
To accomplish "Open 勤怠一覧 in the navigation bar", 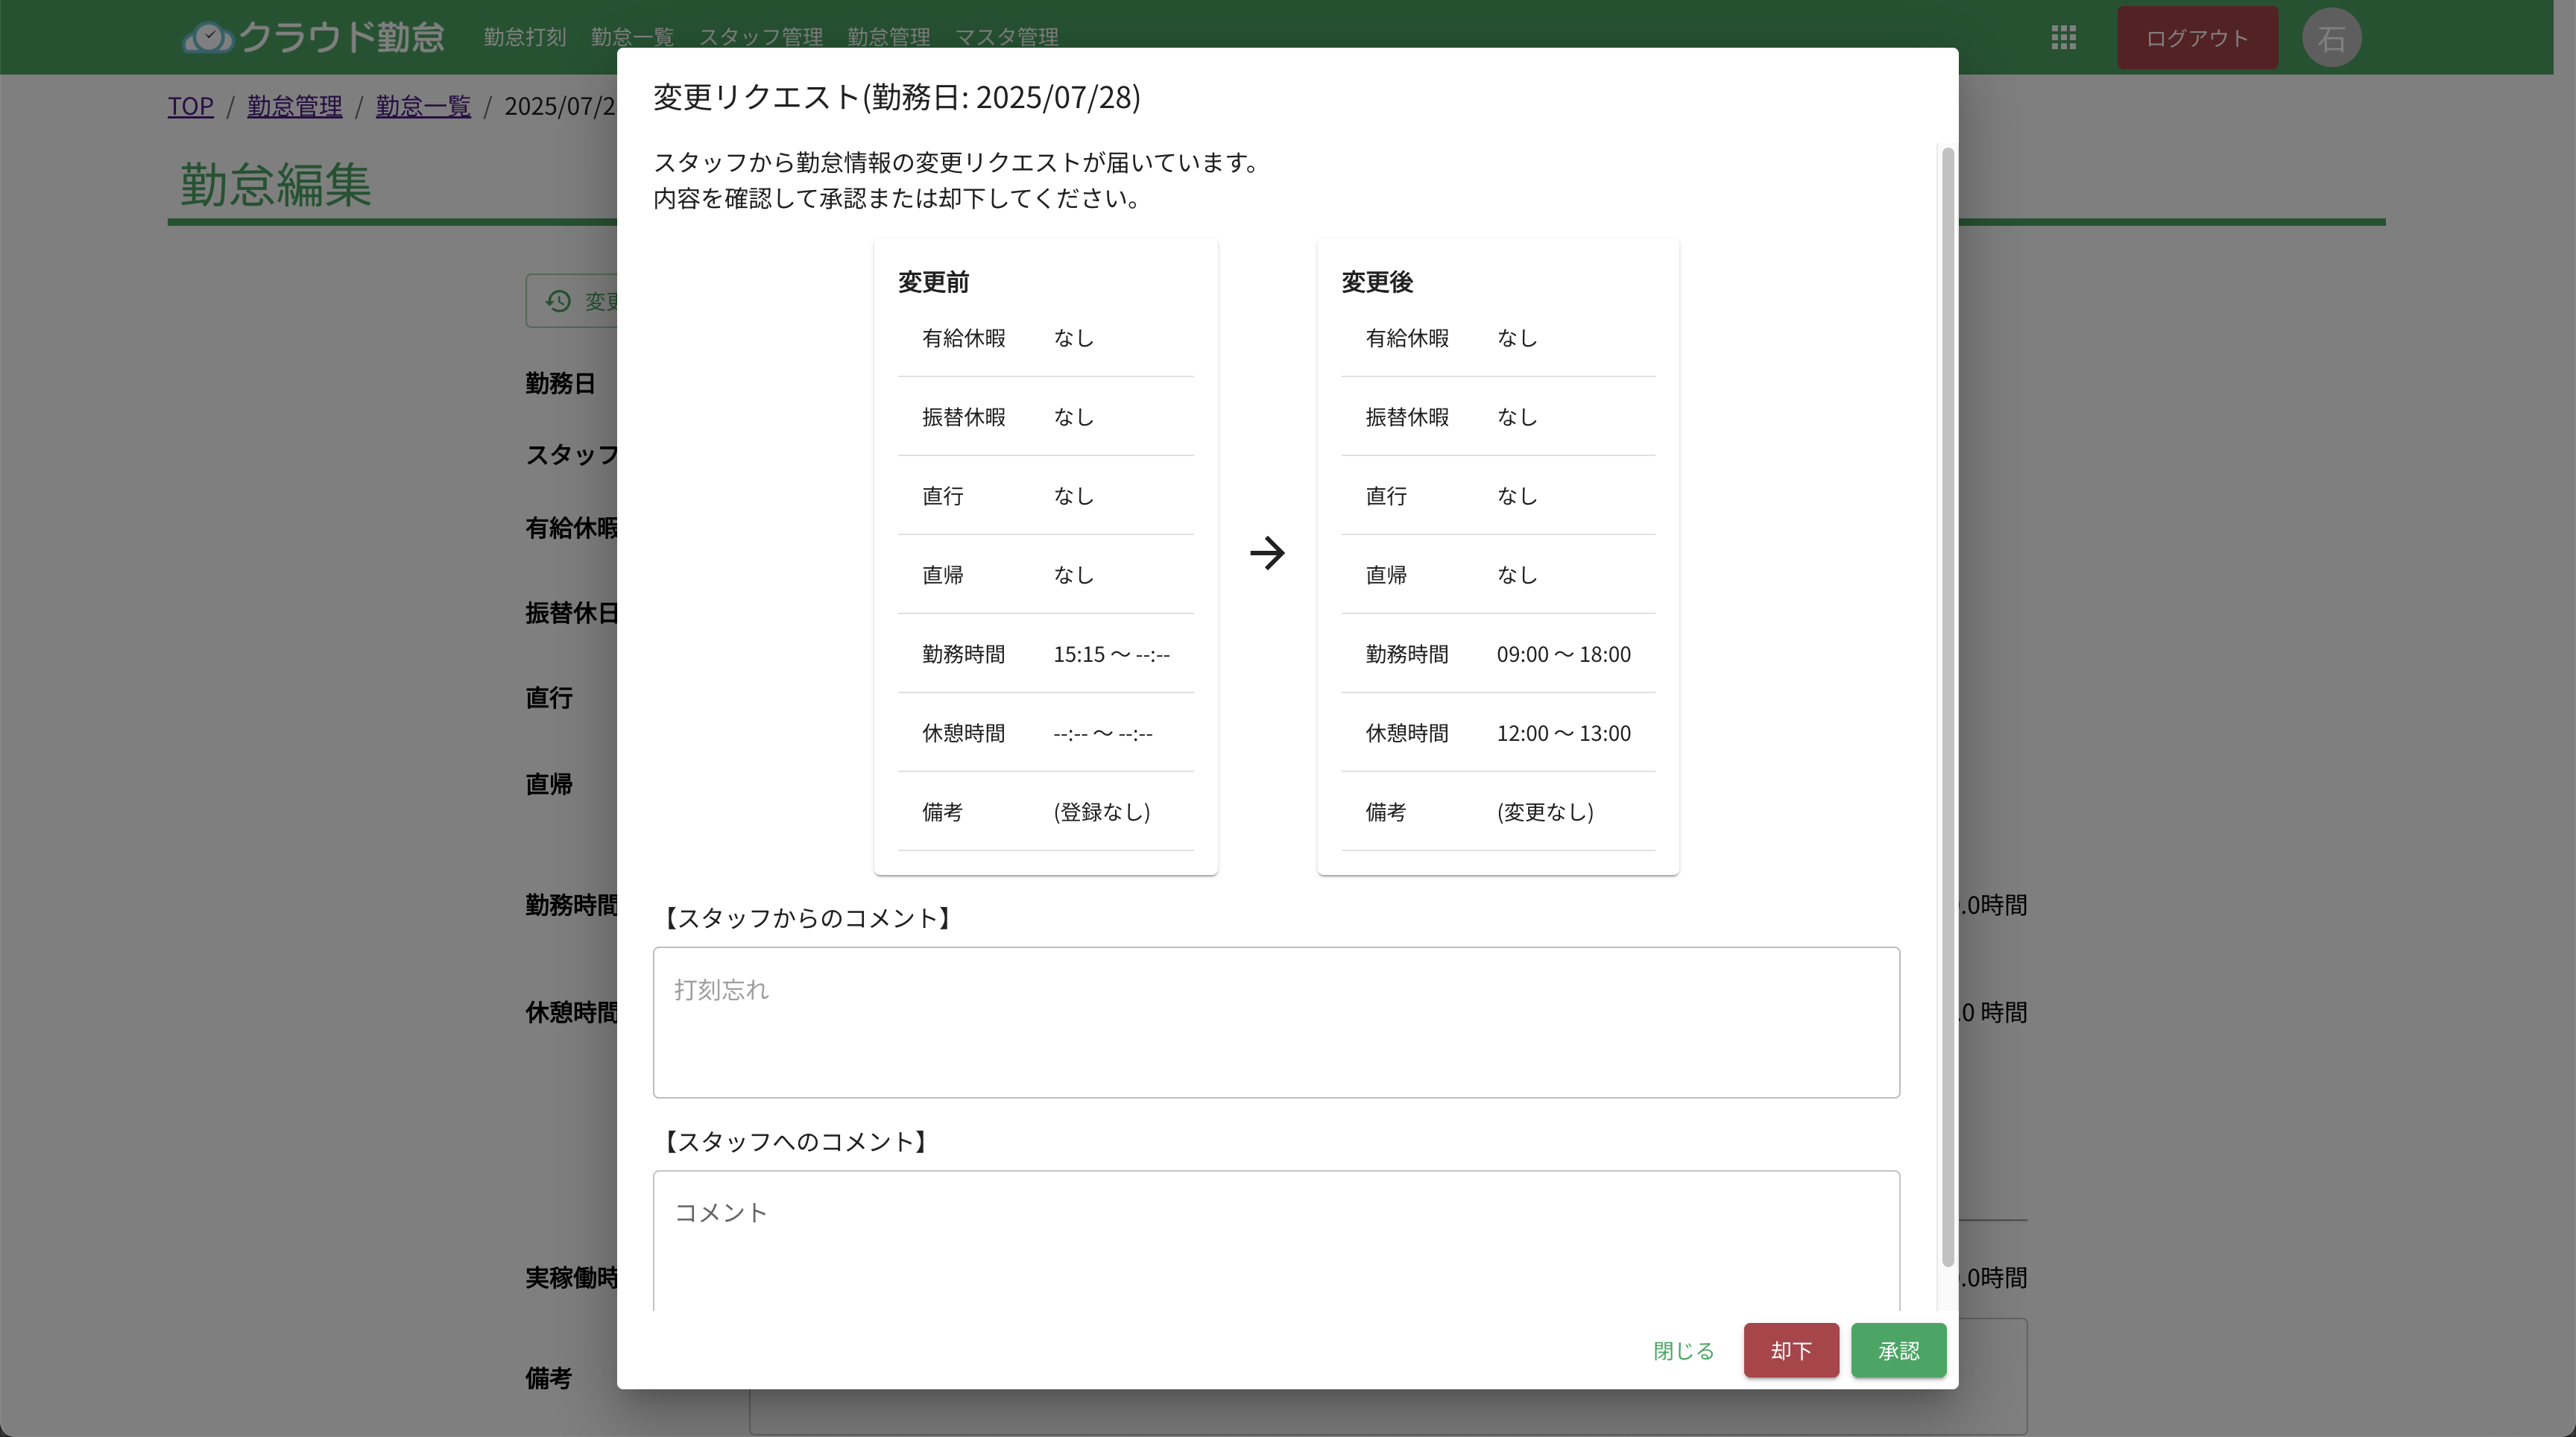I will (631, 37).
